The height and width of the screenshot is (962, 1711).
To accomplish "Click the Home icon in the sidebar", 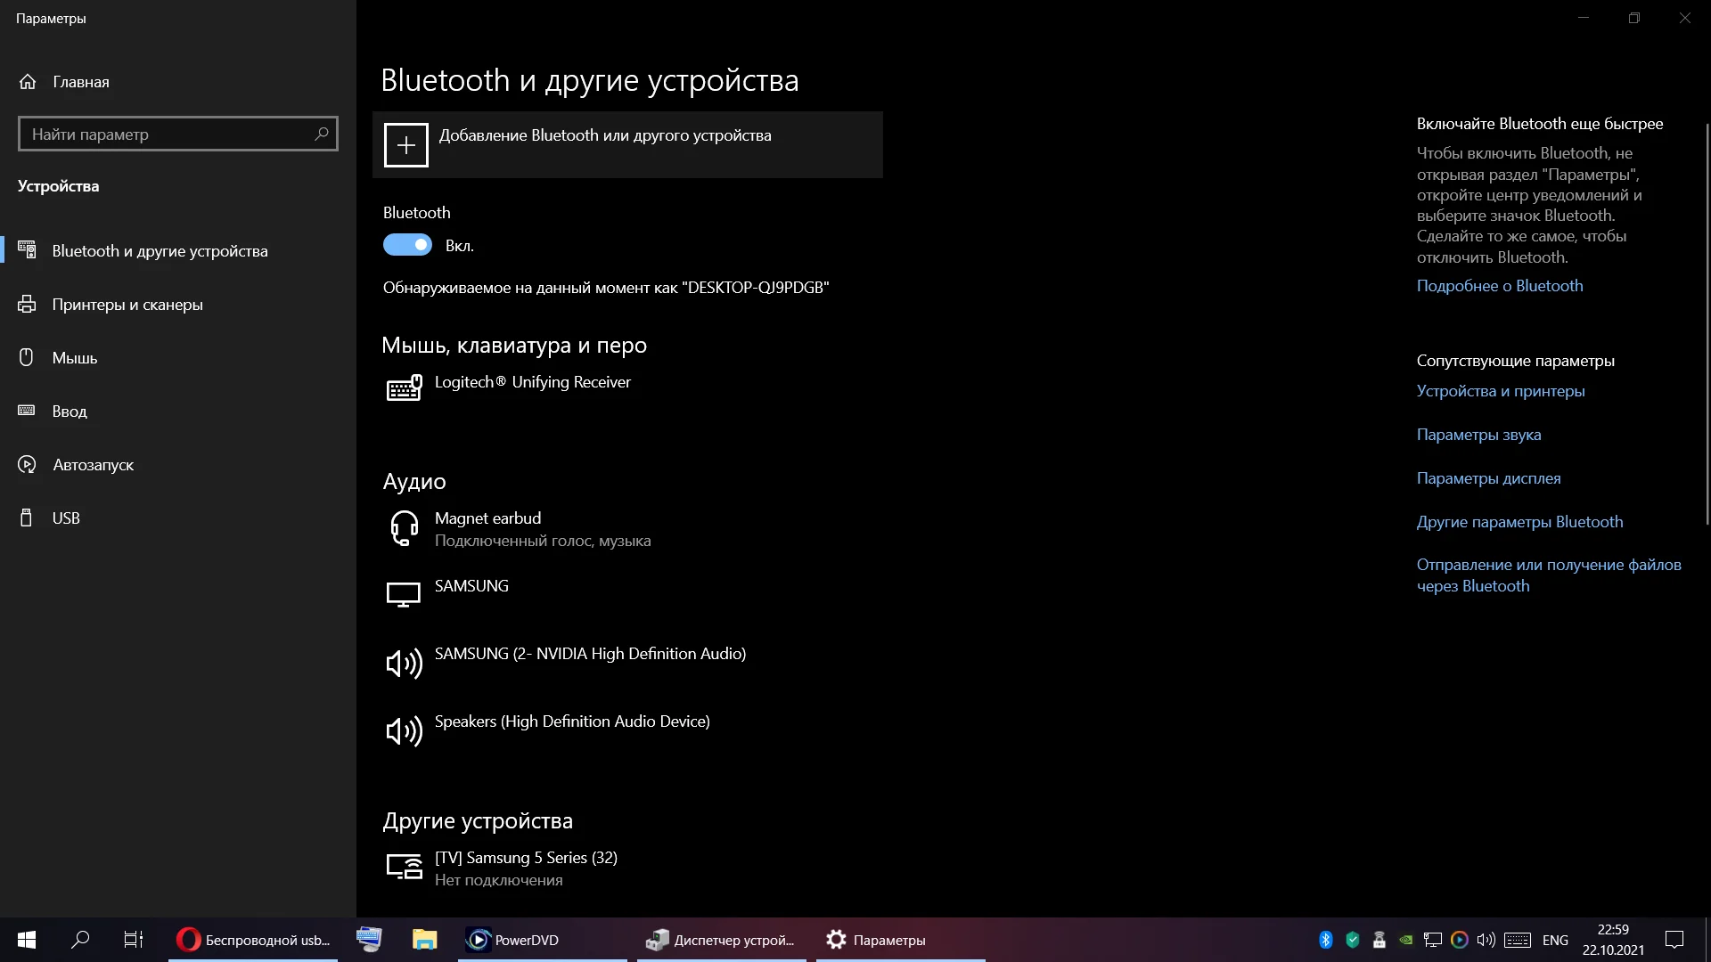I will [28, 82].
